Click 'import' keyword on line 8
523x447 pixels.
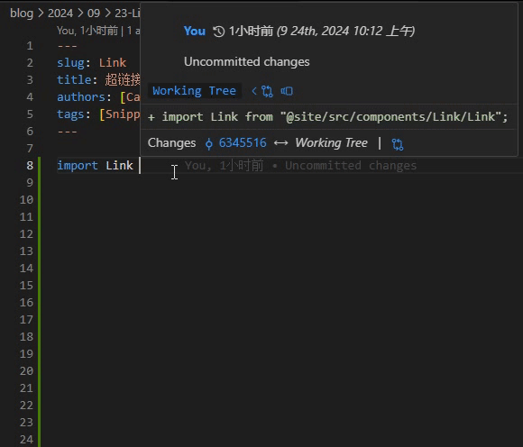point(78,166)
